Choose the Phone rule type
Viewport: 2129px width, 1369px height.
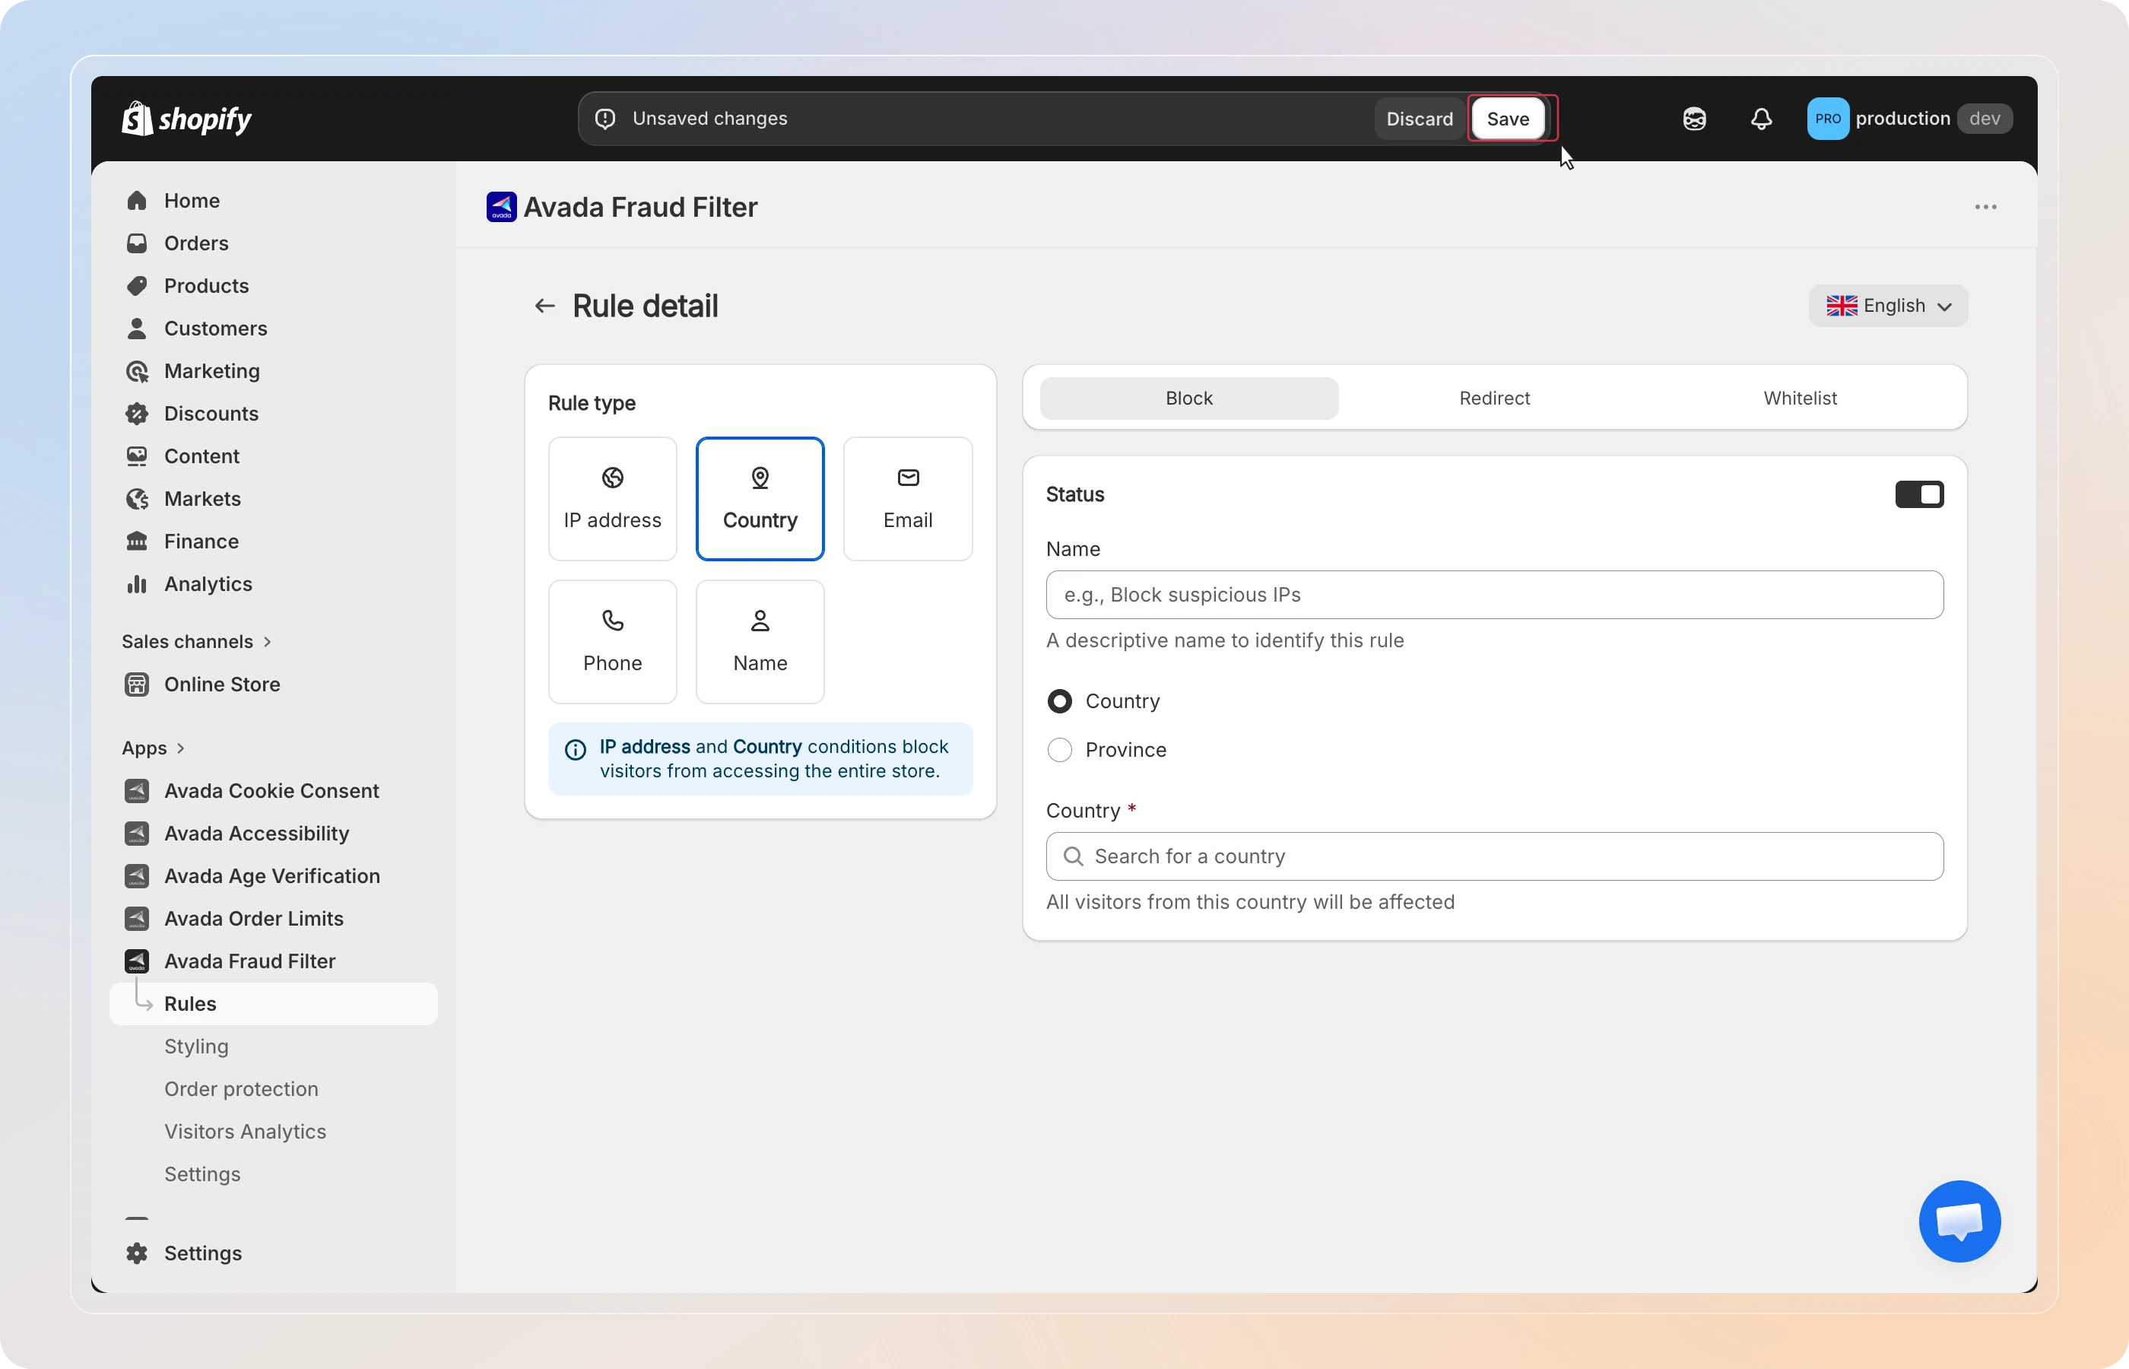click(x=612, y=642)
